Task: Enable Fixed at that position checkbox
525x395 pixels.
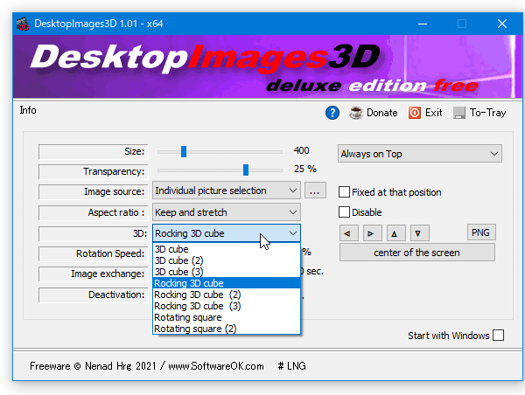Action: point(344,192)
